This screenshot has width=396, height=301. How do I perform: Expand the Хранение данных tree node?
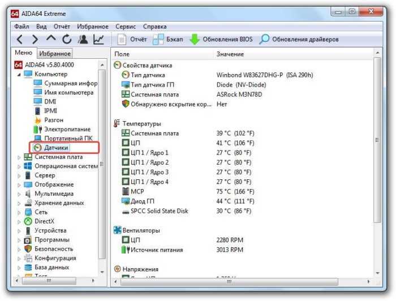coord(19,203)
